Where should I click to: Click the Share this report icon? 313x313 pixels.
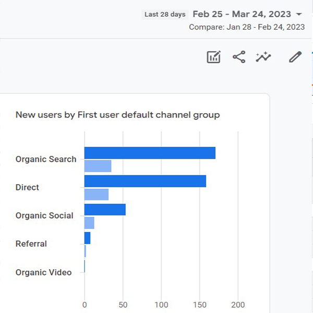point(239,57)
